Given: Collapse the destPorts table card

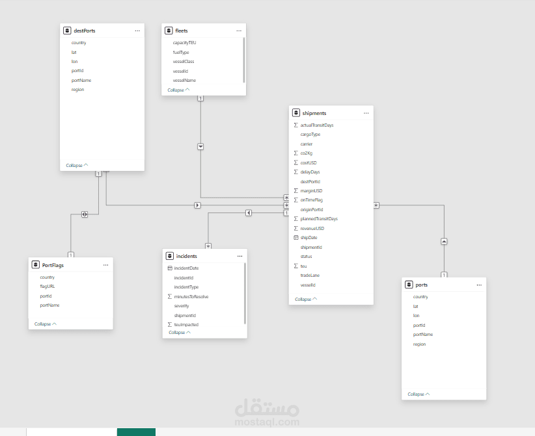Looking at the screenshot, I should pyautogui.click(x=77, y=165).
